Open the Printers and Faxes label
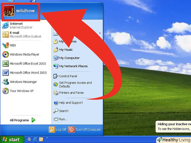191x143 pixels. point(71,93)
